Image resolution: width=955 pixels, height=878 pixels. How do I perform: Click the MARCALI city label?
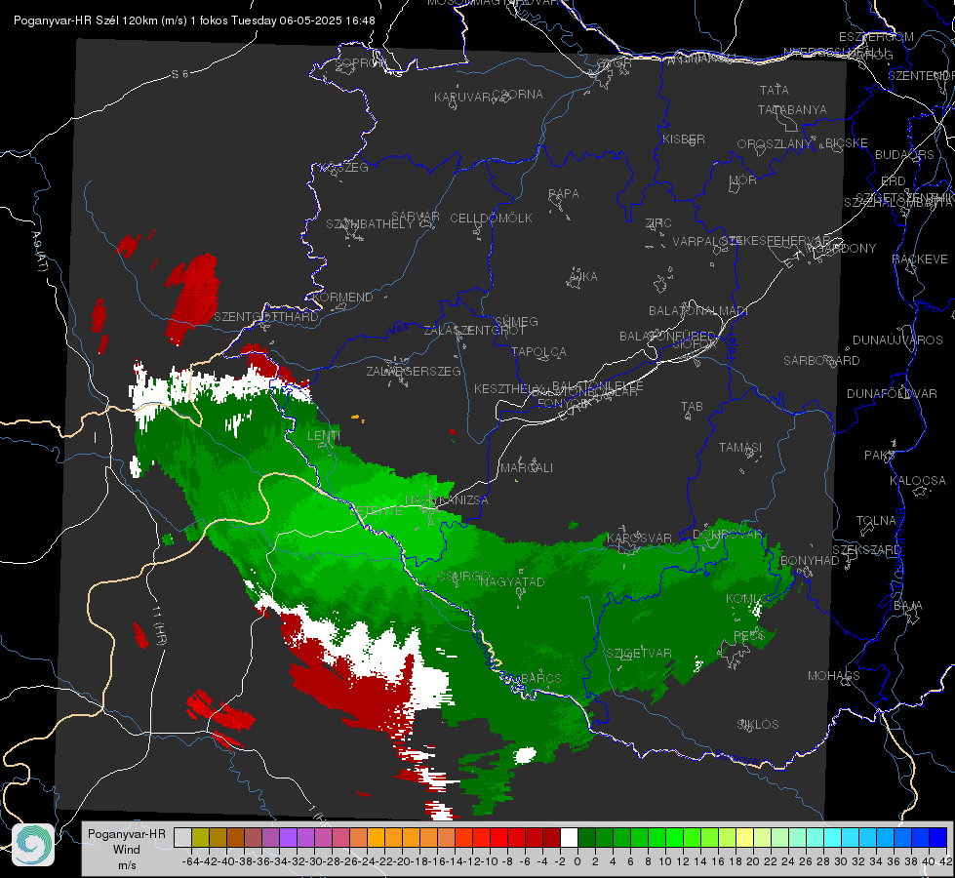pos(527,468)
